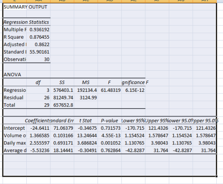Select the MS column header

(86, 82)
